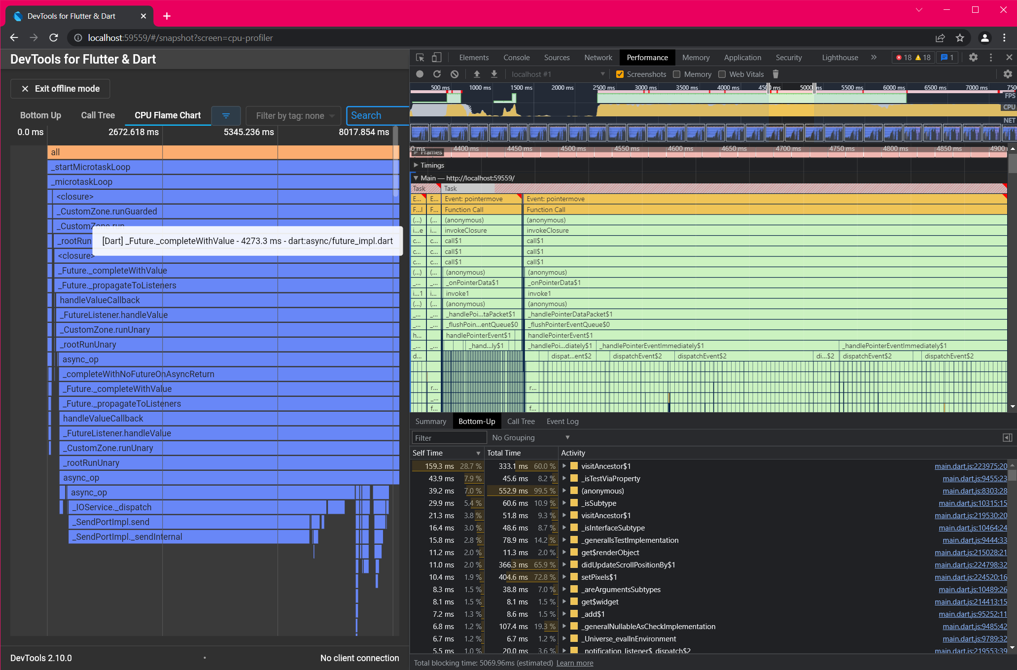Click the share page icon in address bar
The width and height of the screenshot is (1017, 670).
point(940,38)
